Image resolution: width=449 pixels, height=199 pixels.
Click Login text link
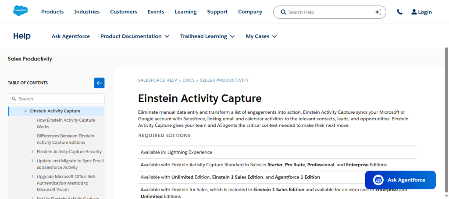pos(425,12)
